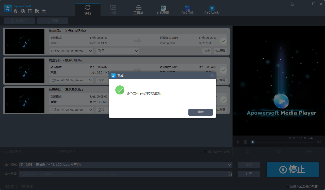Play the media in the preview player

pos(238,142)
